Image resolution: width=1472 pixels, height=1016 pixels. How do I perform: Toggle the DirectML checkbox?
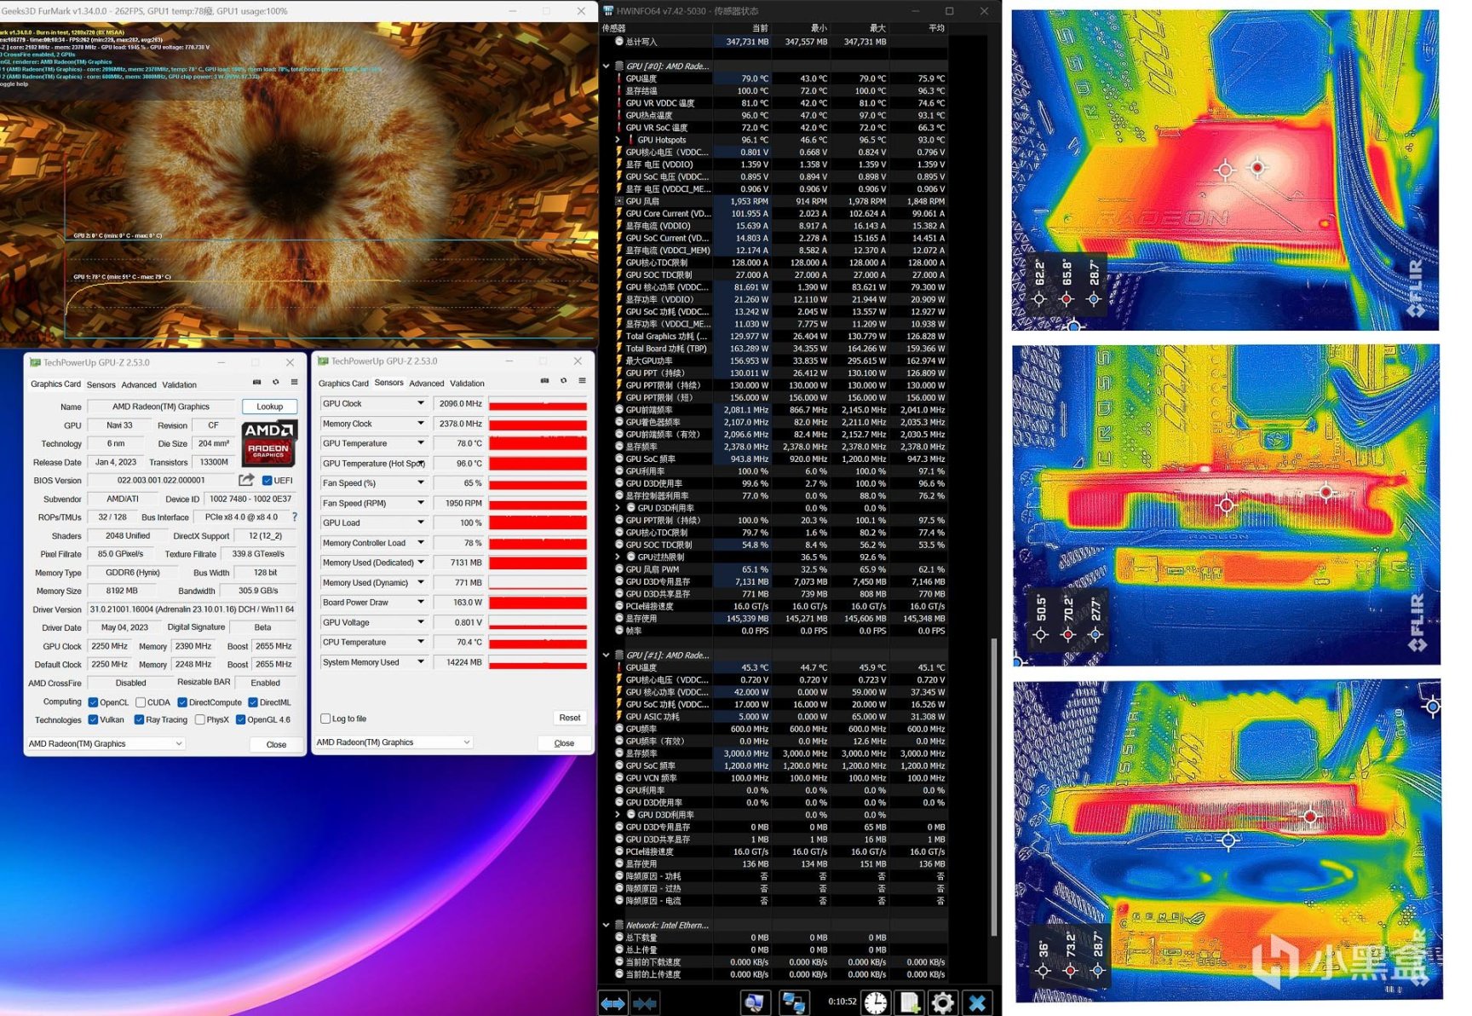tap(253, 702)
